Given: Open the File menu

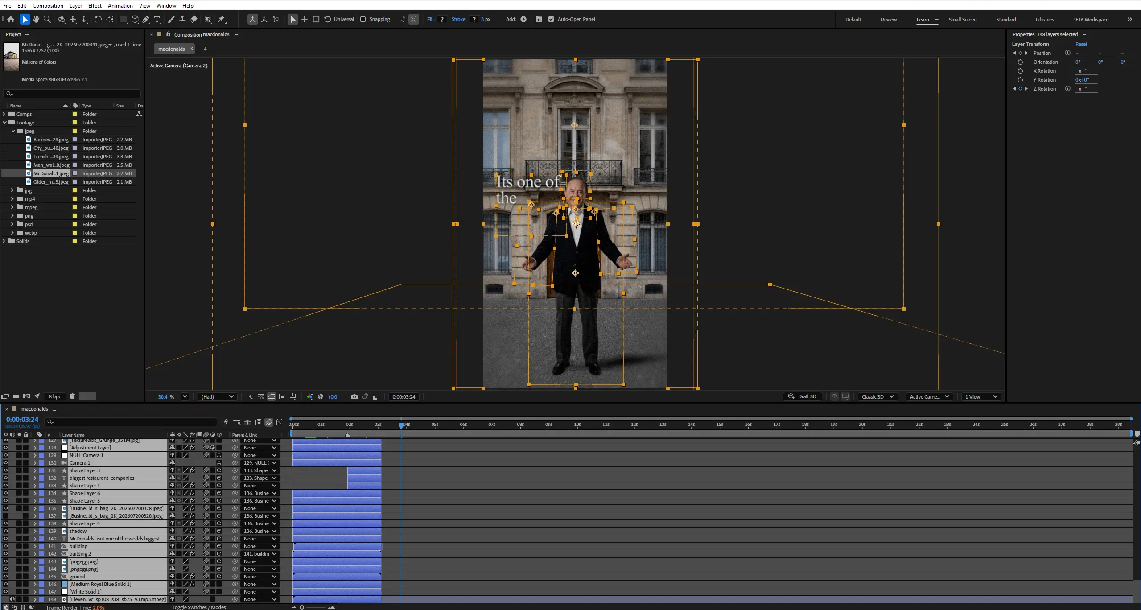Looking at the screenshot, I should tap(7, 5).
